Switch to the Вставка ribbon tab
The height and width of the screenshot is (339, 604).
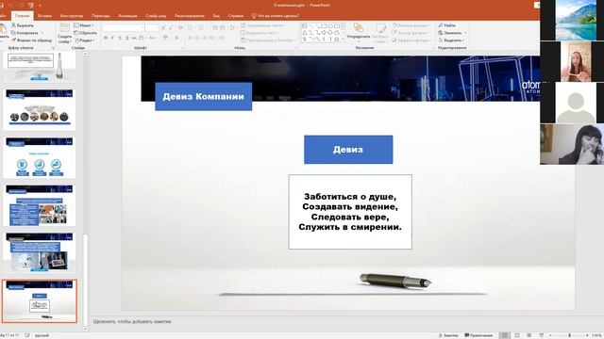point(44,16)
